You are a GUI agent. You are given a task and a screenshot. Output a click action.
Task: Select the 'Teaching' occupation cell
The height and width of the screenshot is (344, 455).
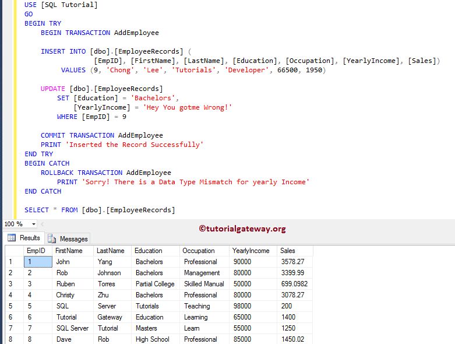[x=204, y=306]
